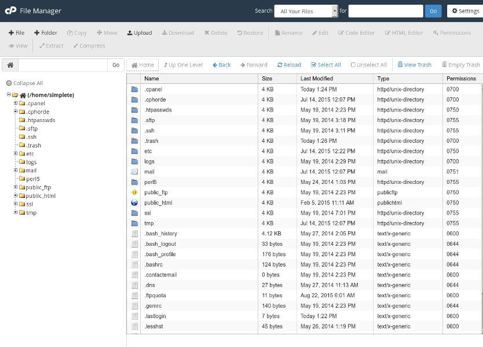Click the Home navigation button

coord(142,65)
